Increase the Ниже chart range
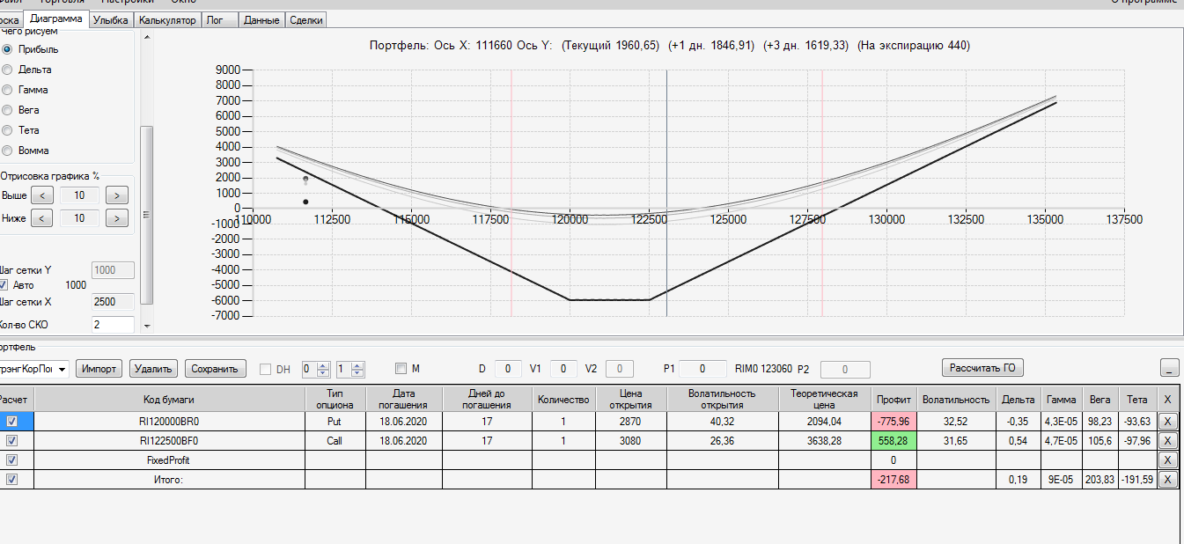 (117, 217)
